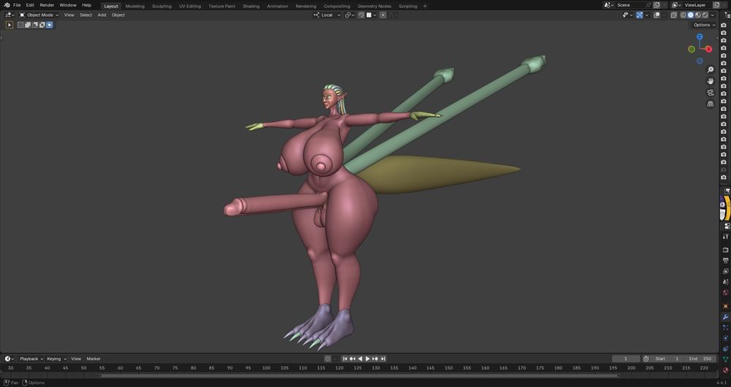Viewport: 731px width, 387px height.
Task: Open object type visibility dropdown
Action: click(x=626, y=15)
